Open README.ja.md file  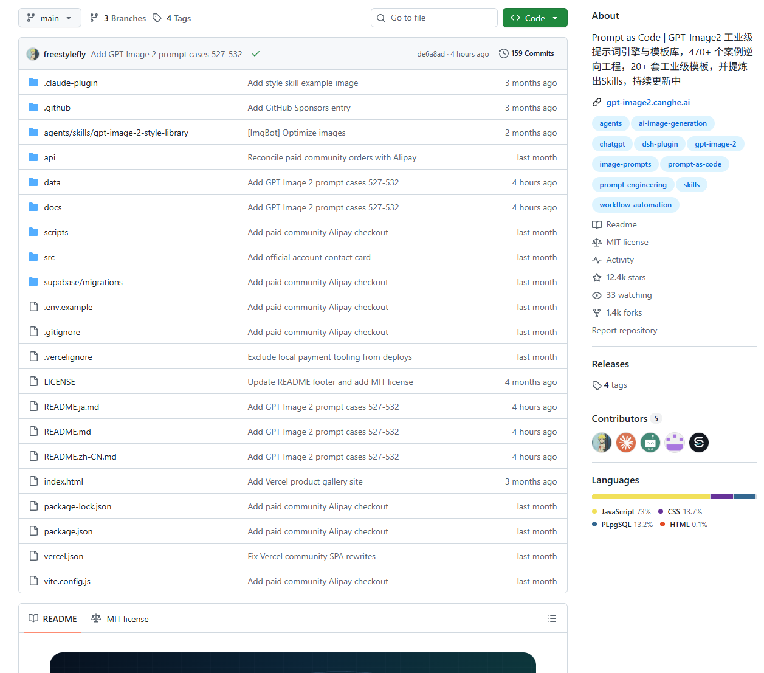(x=72, y=407)
